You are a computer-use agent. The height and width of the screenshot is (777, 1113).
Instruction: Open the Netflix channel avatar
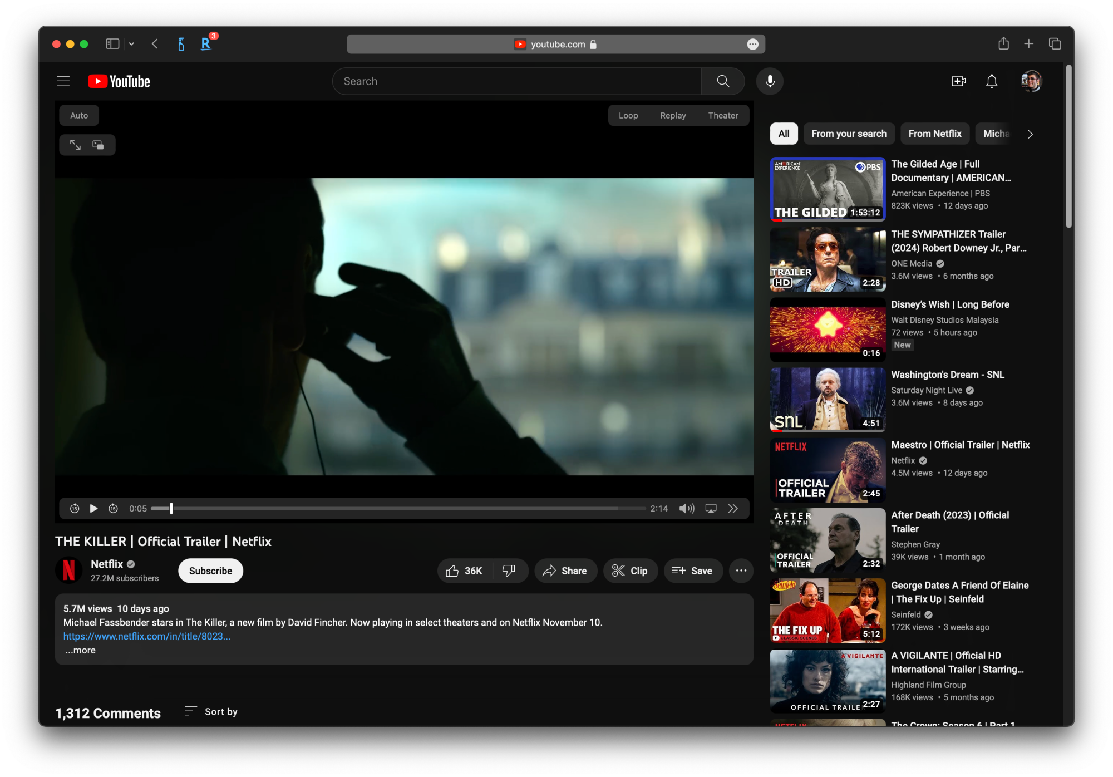(x=69, y=571)
